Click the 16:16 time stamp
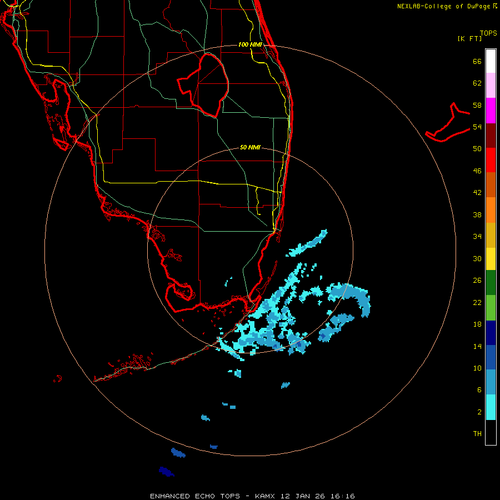The width and height of the screenshot is (500, 500). click(343, 496)
